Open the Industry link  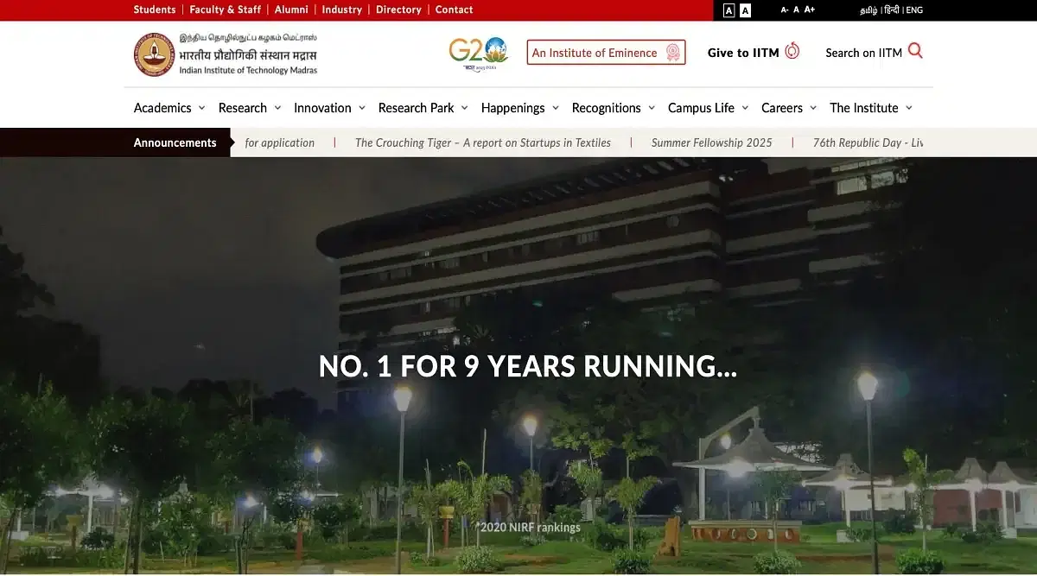tap(342, 9)
